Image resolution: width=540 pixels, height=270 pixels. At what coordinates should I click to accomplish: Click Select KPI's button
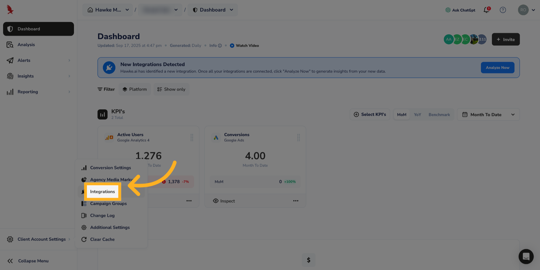point(370,115)
